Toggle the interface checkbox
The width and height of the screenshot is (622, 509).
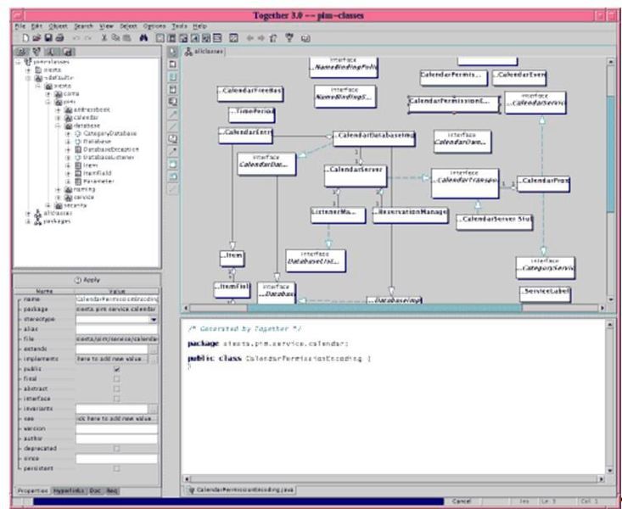116,399
